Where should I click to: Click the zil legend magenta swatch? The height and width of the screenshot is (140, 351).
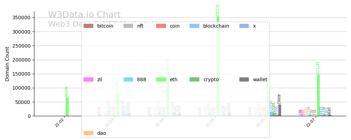(x=88, y=79)
